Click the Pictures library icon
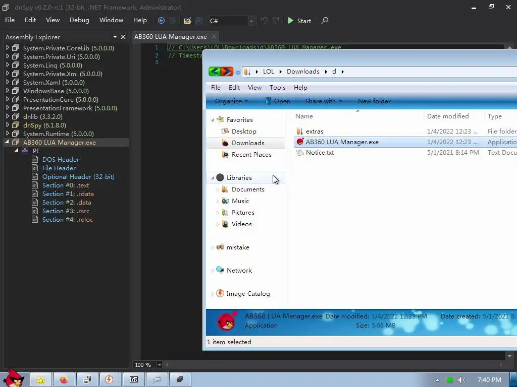This screenshot has width=517, height=387. [225, 212]
